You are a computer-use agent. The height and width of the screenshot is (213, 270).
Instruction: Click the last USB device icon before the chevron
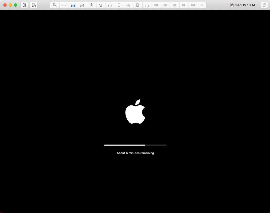pos(193,5)
